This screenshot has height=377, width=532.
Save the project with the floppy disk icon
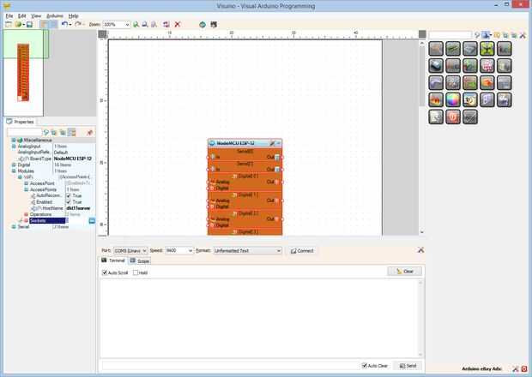[x=29, y=24]
